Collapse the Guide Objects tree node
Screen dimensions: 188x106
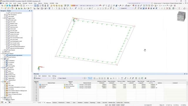[1, 68]
